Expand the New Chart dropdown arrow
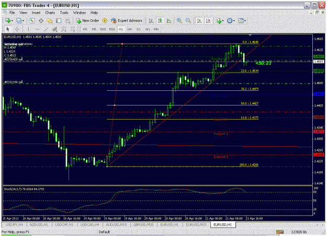 [x=13, y=21]
